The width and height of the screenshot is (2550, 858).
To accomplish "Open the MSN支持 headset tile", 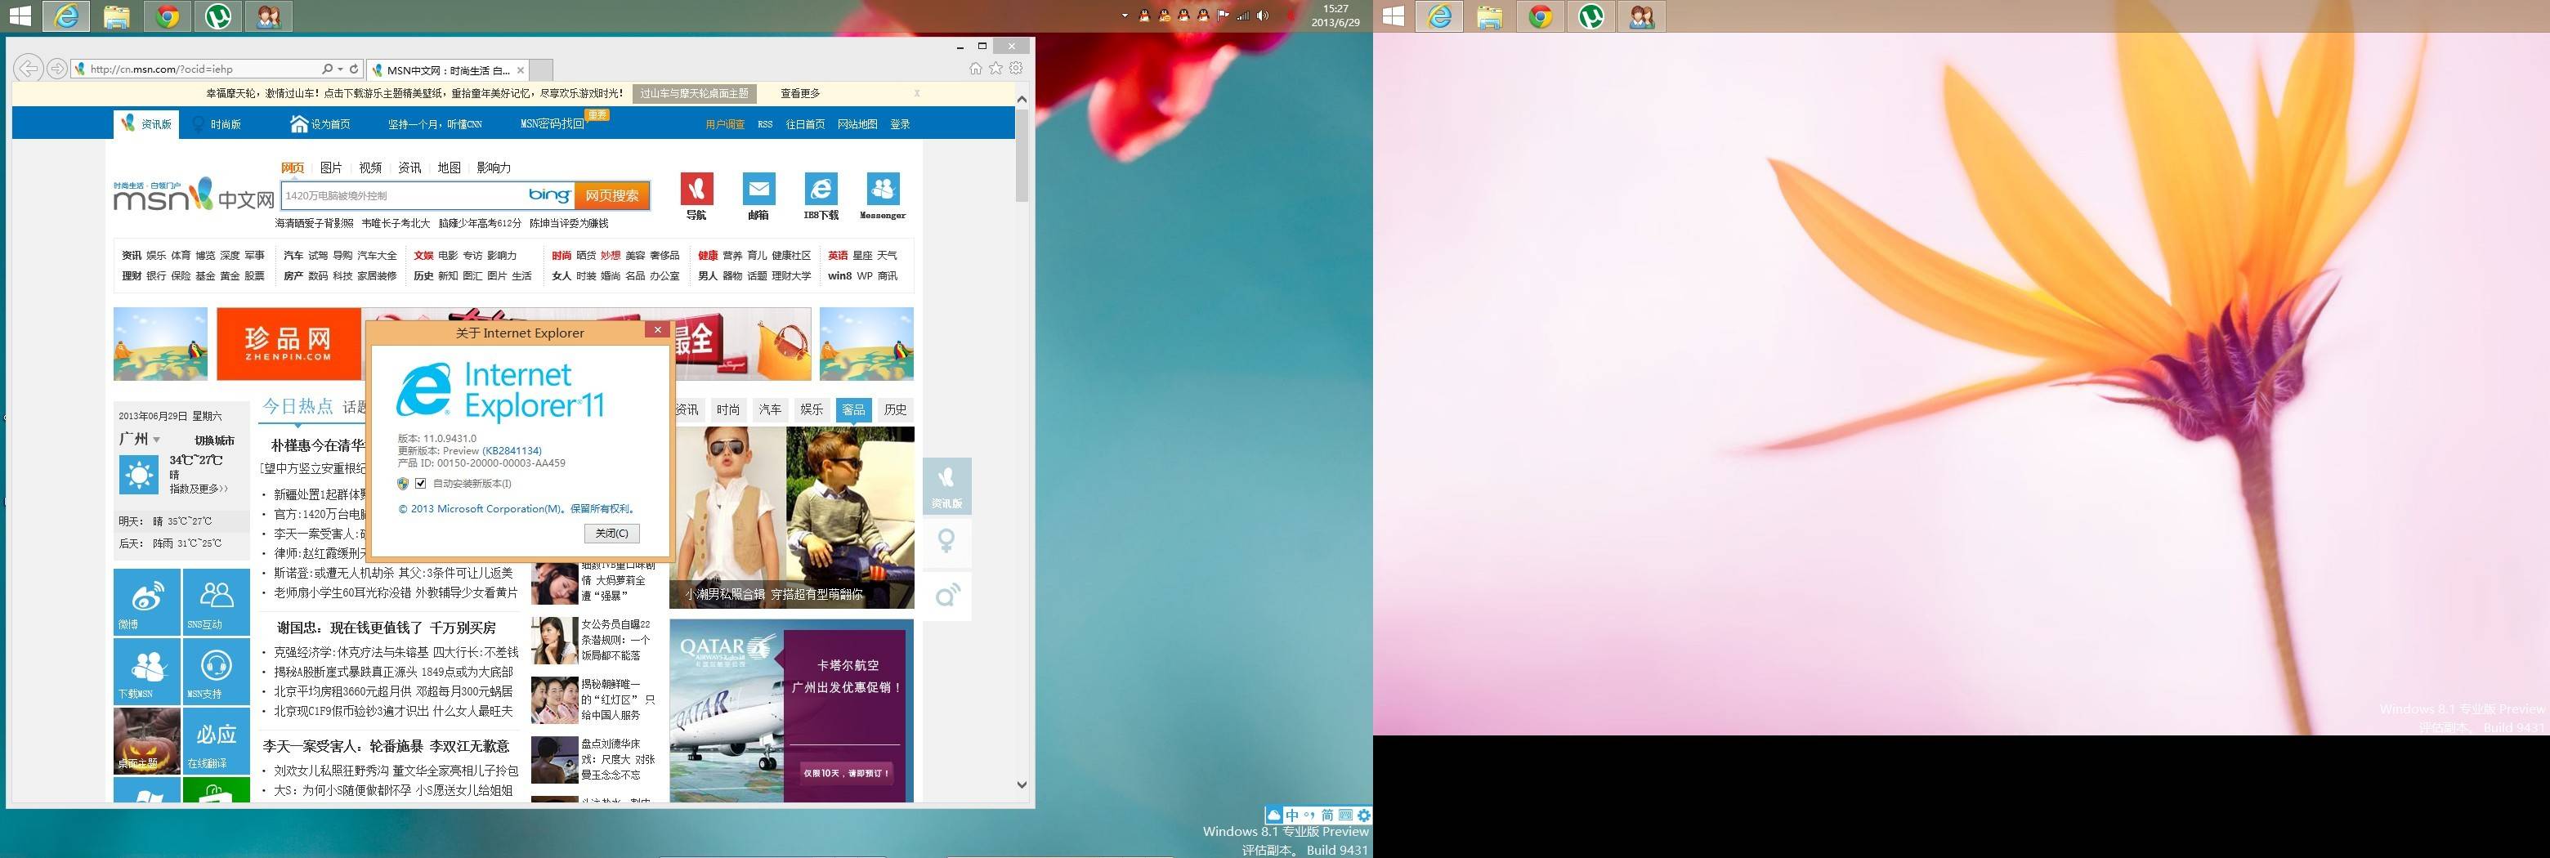I will [217, 671].
